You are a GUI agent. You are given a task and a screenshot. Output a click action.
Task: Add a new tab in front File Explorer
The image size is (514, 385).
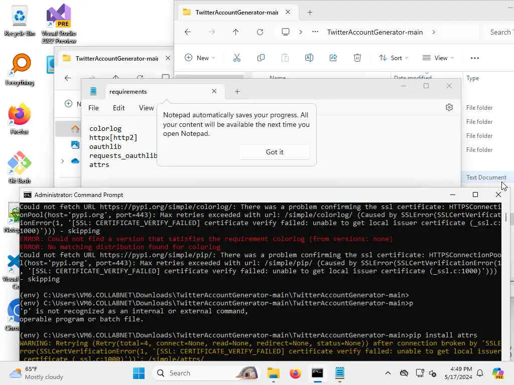click(x=310, y=13)
